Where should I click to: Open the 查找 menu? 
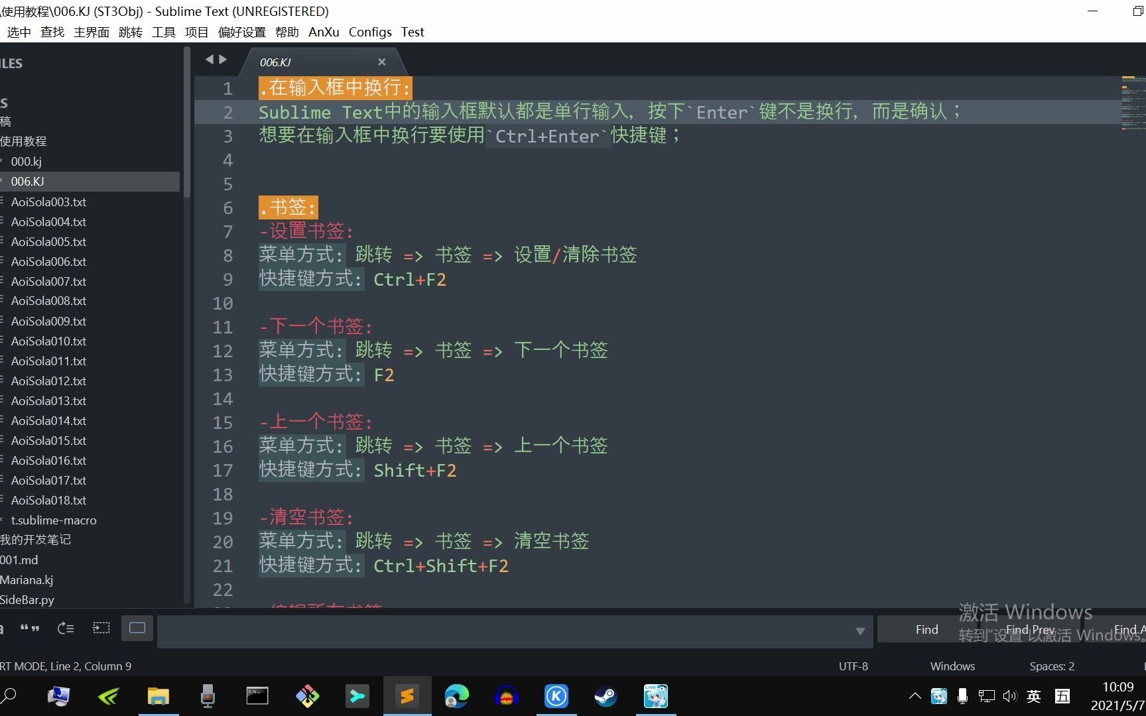[52, 32]
